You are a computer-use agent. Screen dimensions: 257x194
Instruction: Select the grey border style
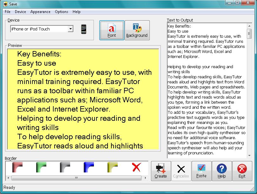(x=65, y=167)
